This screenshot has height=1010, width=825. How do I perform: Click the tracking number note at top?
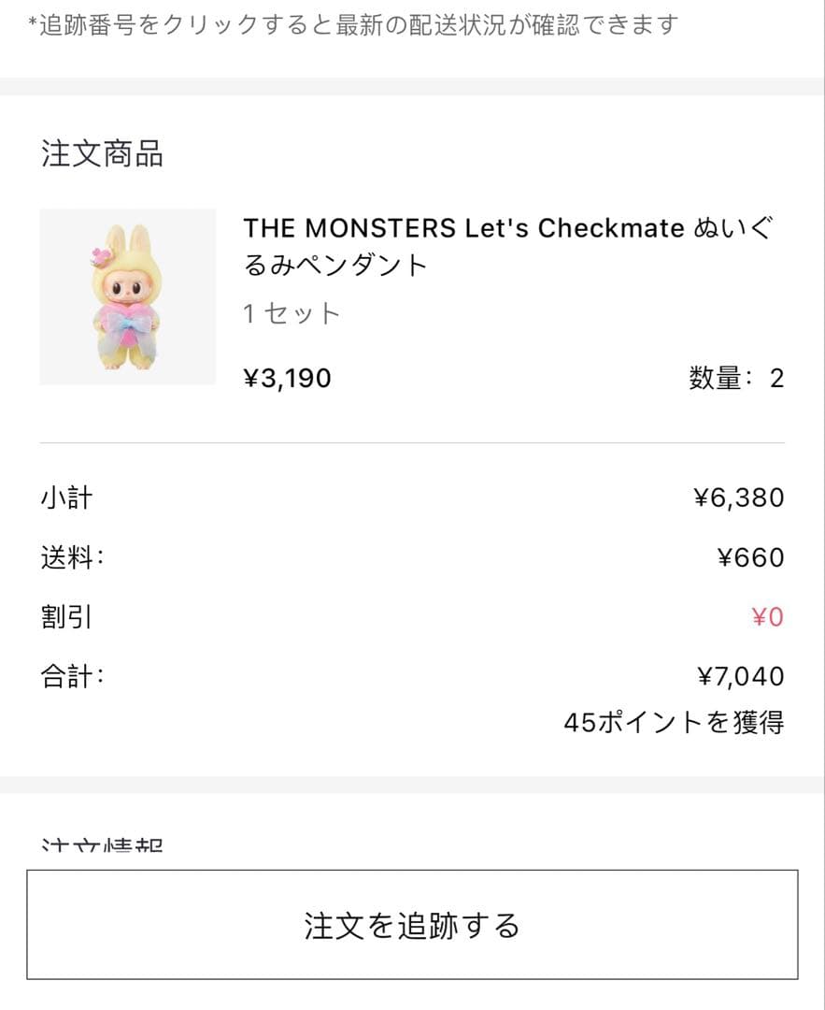coord(357,24)
